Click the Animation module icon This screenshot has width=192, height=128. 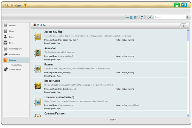[x=37, y=53]
